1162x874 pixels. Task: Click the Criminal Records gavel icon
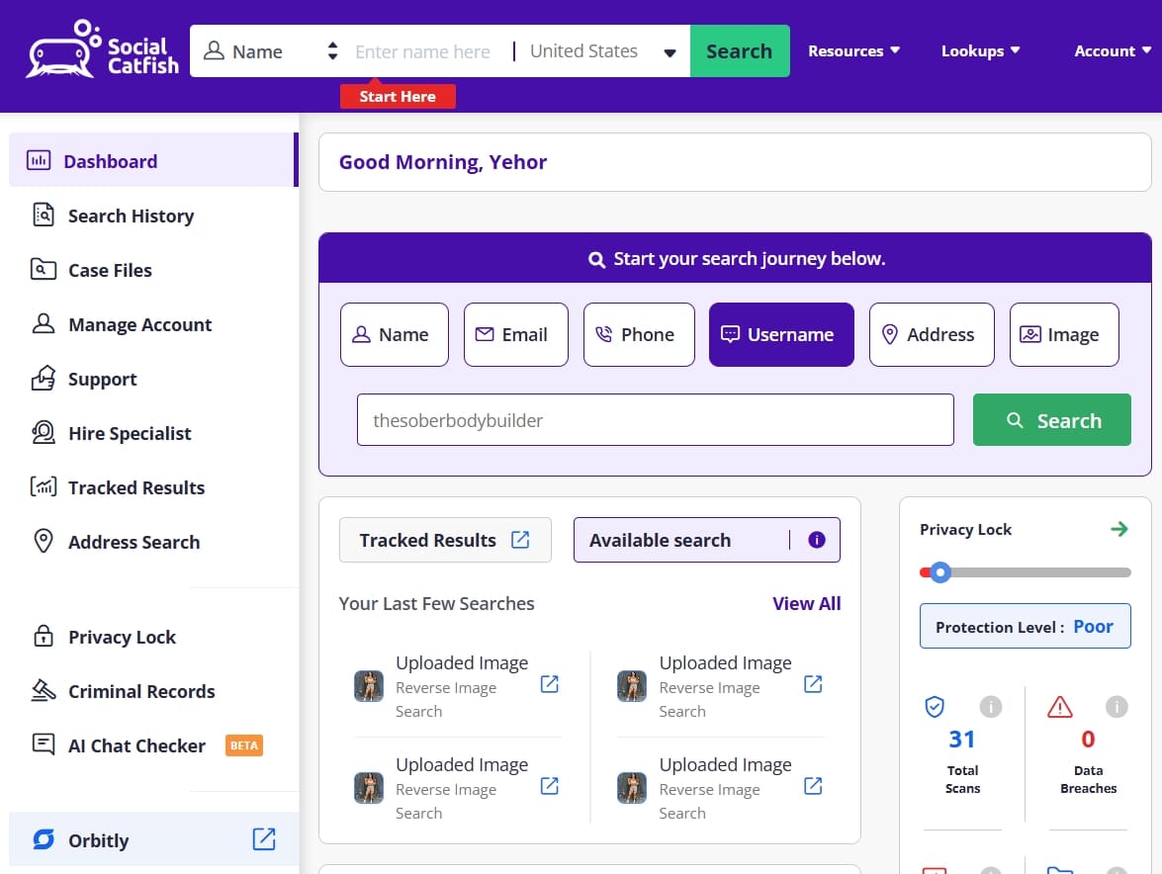coord(43,690)
